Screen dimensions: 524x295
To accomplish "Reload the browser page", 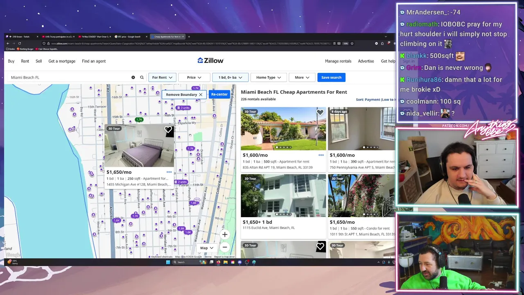I will click(x=19, y=43).
